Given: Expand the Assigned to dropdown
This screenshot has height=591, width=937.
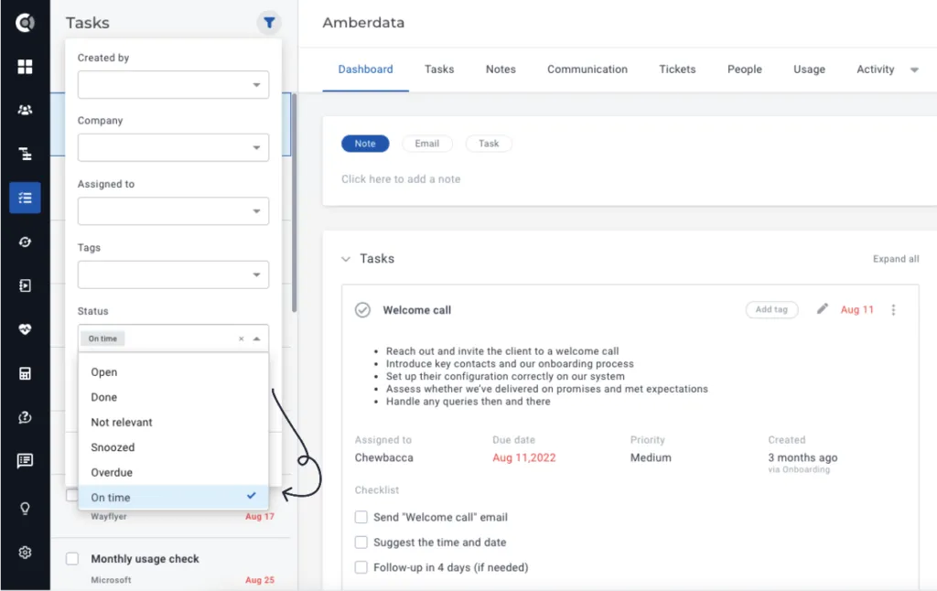Looking at the screenshot, I should click(x=173, y=211).
